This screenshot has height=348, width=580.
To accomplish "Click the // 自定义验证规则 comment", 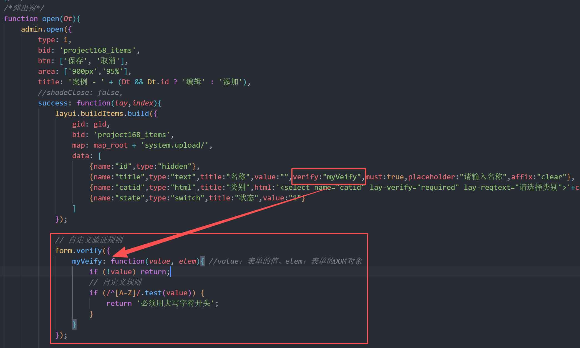I will point(89,240).
